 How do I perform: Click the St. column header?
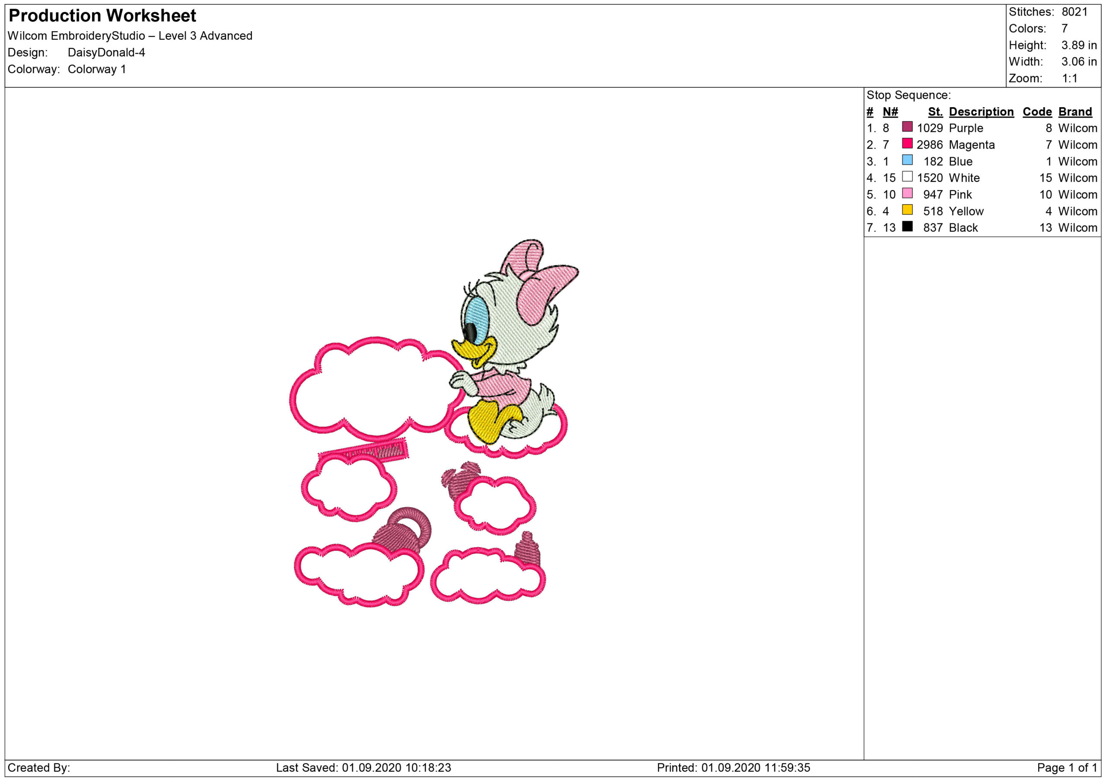click(935, 112)
